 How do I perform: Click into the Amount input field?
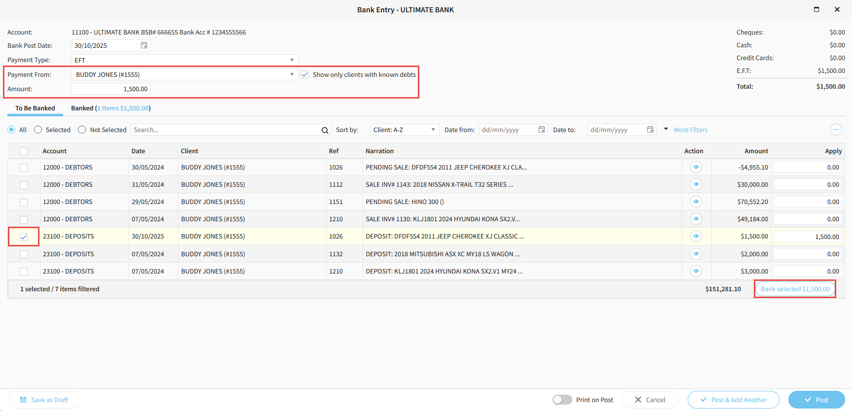click(x=111, y=89)
